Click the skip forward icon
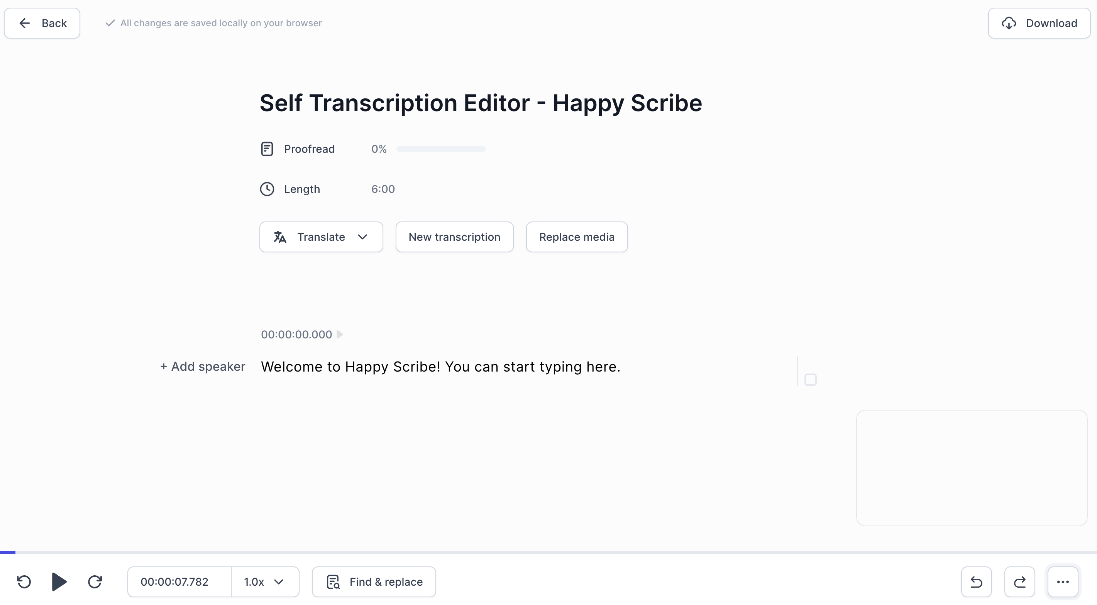 (x=95, y=581)
